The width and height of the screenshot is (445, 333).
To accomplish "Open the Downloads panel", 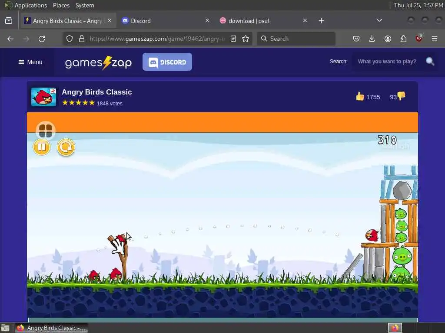I will pyautogui.click(x=372, y=39).
